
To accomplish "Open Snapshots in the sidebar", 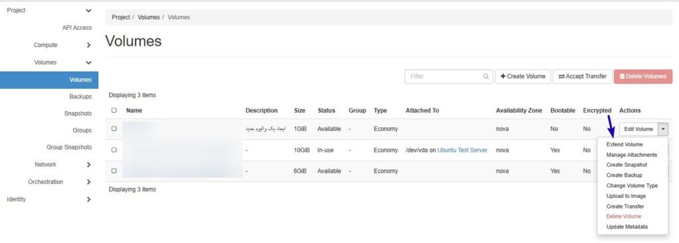I will (78, 113).
